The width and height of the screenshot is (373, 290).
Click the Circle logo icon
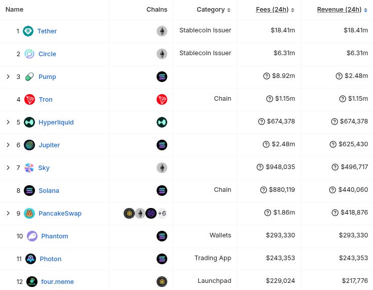pos(29,54)
